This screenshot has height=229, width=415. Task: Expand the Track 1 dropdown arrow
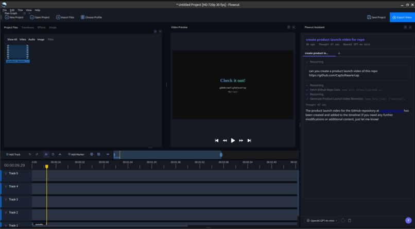(x=6, y=225)
